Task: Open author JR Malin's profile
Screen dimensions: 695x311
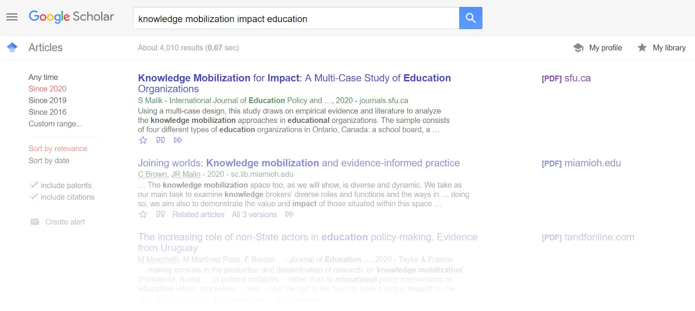Action: tap(186, 174)
